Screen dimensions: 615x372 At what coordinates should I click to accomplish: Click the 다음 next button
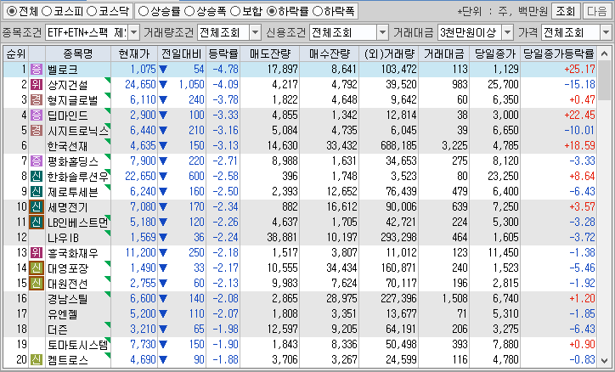point(597,11)
